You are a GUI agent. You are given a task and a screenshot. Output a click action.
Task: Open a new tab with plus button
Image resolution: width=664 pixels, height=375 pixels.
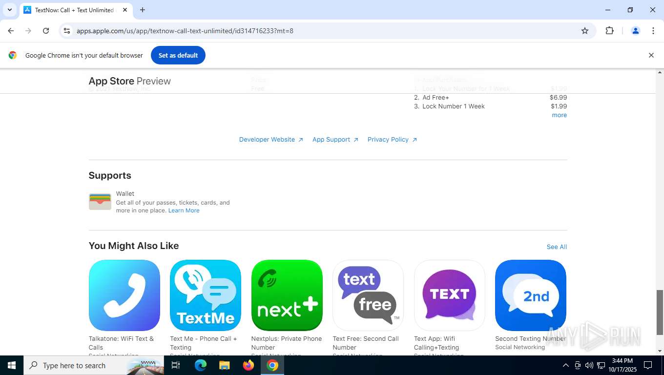[x=143, y=10]
